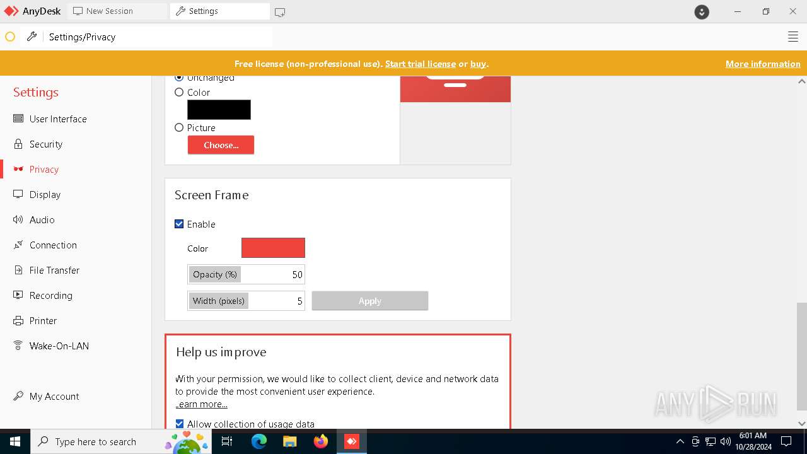Click the Connection plug icon
The width and height of the screenshot is (807, 454).
coord(18,245)
